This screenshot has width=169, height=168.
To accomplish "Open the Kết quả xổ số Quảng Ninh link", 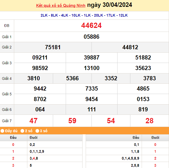I will pos(60,5).
